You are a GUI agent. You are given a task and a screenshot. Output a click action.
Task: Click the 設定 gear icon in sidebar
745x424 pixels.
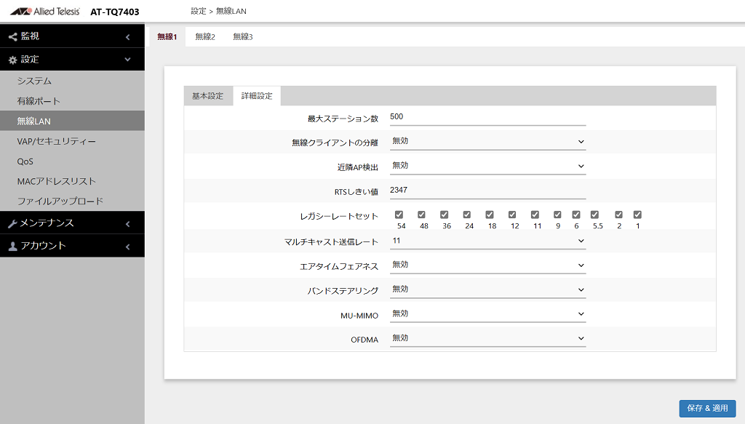tap(13, 60)
